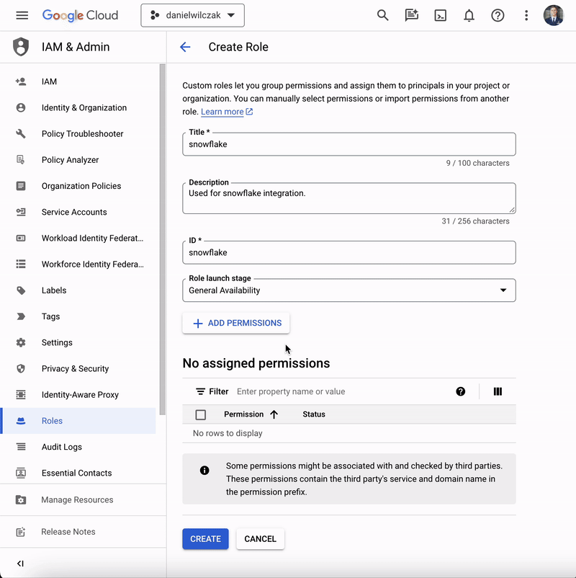This screenshot has width=576, height=578.
Task: Click into the Description text area
Action: (348, 198)
